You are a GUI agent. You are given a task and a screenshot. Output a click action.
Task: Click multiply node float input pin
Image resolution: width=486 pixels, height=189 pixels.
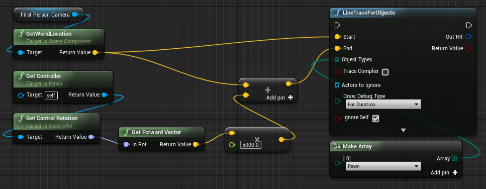232,145
